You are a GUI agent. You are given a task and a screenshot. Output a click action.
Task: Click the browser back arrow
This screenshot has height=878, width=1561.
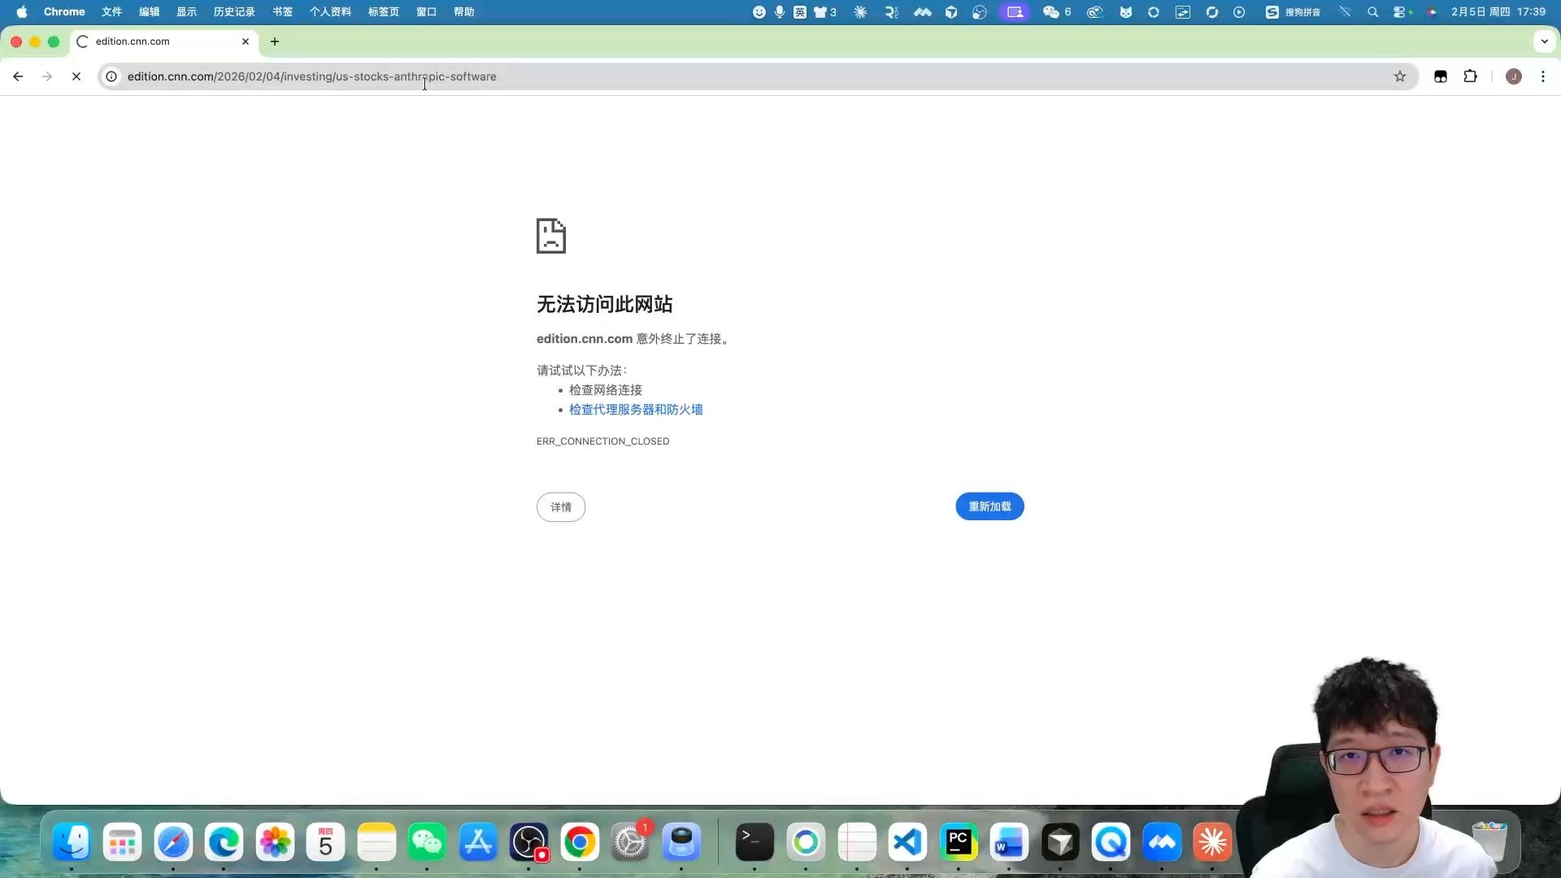[18, 76]
